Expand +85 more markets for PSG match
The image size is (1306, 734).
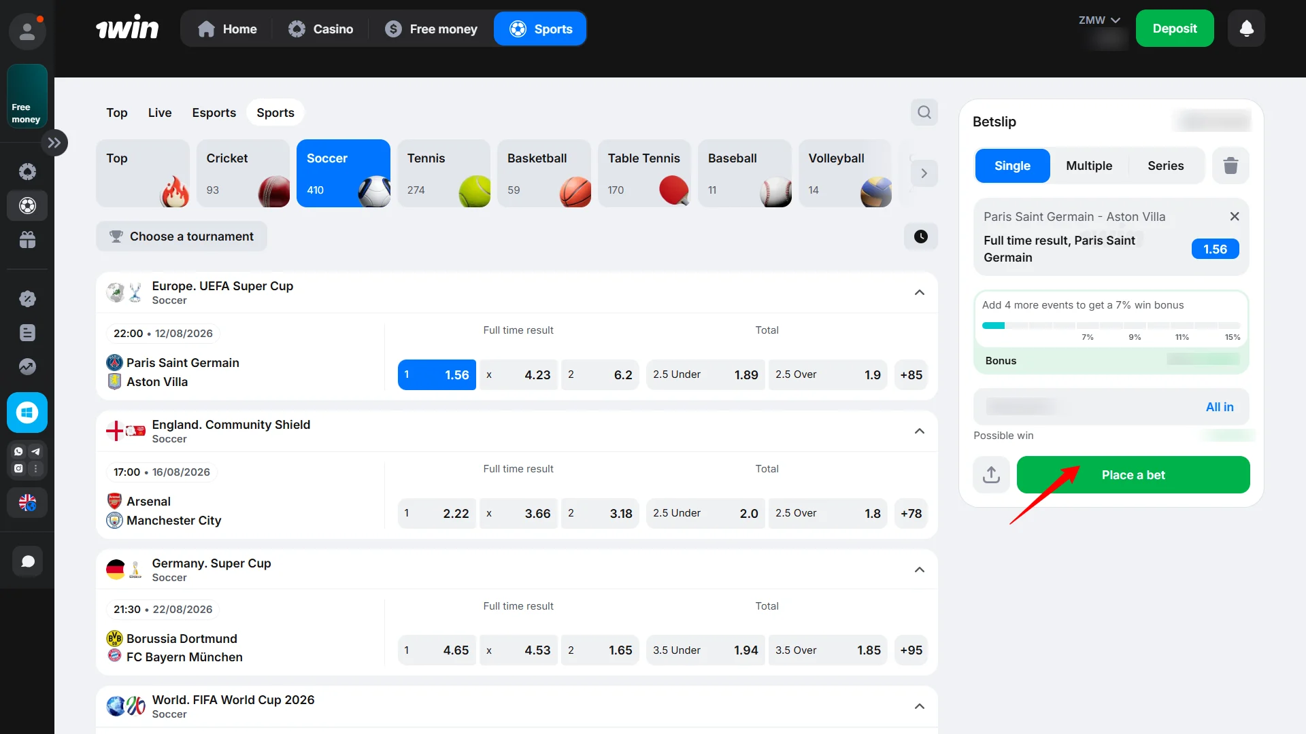[x=911, y=374]
